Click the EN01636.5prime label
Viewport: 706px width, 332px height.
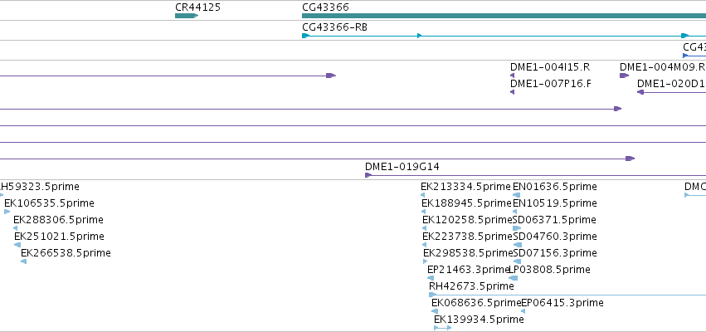tap(555, 187)
